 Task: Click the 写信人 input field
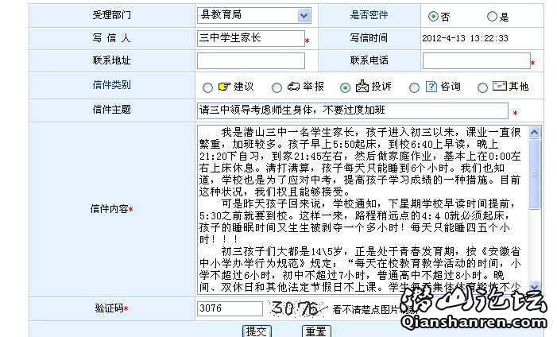pos(251,38)
